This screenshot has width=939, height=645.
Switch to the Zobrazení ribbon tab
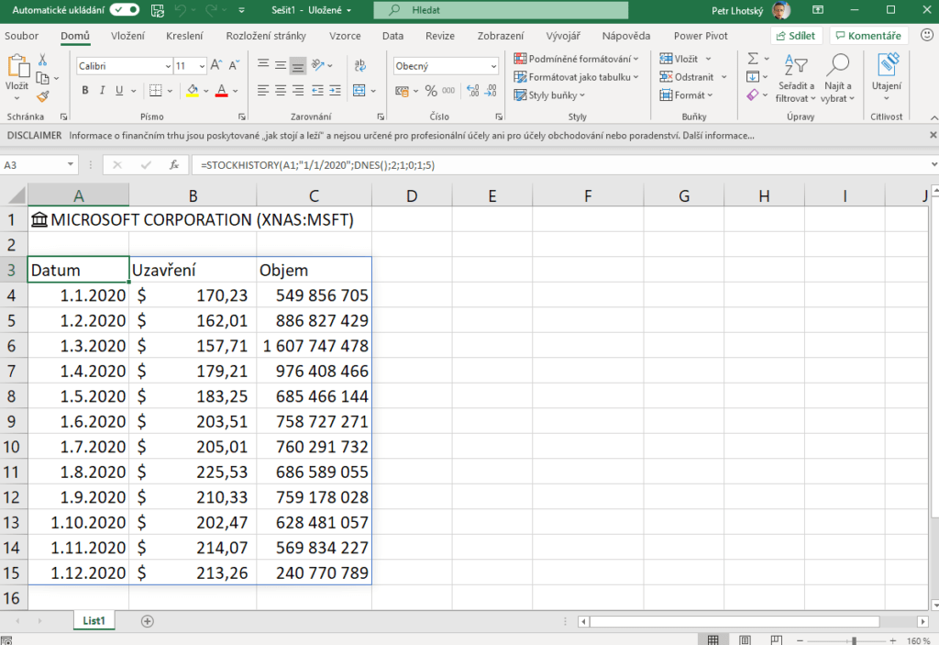(x=501, y=36)
